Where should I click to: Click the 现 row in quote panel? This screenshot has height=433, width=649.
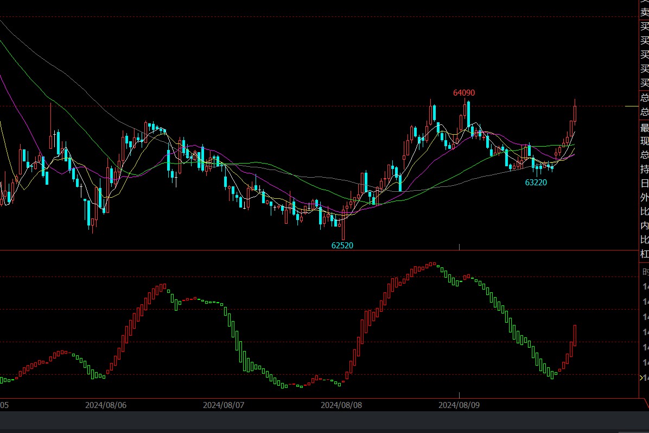645,141
